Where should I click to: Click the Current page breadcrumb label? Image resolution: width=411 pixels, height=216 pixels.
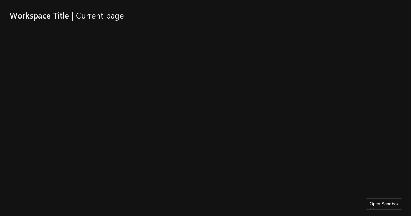click(100, 16)
